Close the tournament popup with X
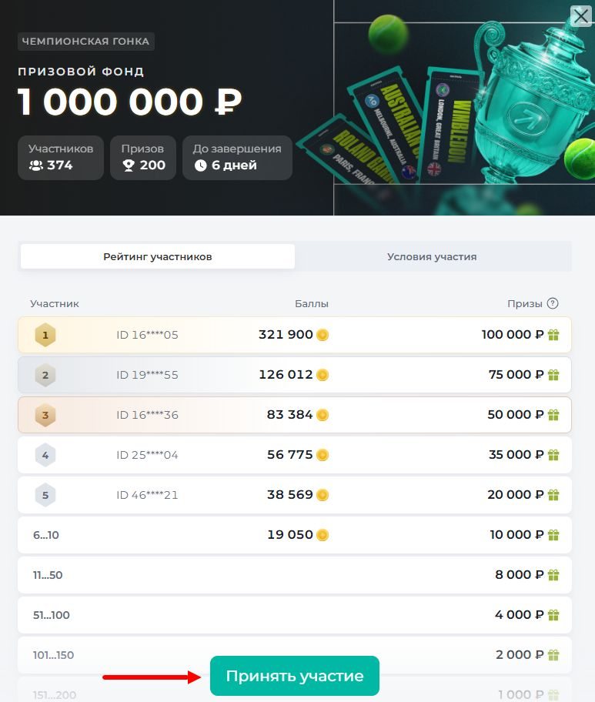Viewport: 595px width, 702px height. pos(580,16)
